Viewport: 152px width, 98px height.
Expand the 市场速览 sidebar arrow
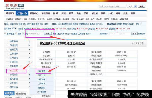pos(29,45)
